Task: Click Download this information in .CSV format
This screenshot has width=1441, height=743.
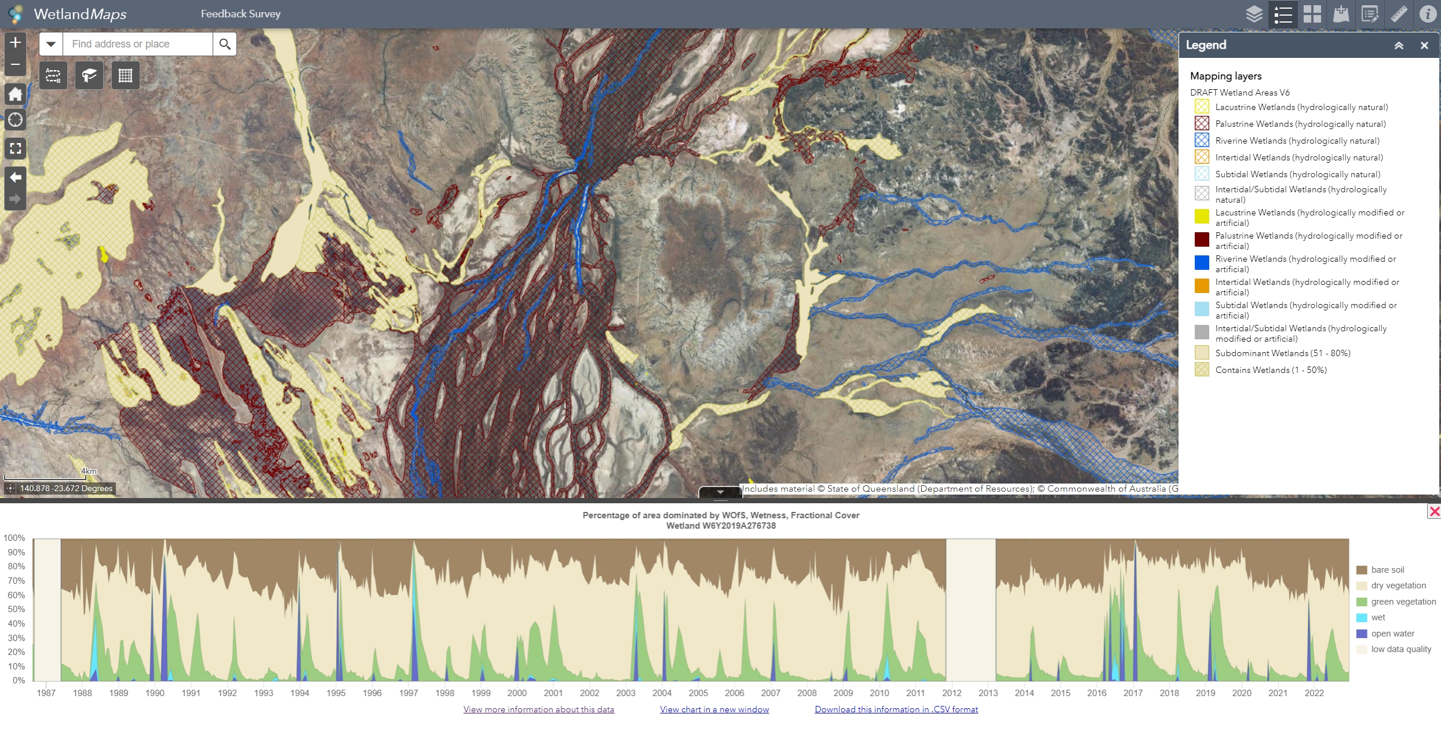Action: pyautogui.click(x=896, y=709)
